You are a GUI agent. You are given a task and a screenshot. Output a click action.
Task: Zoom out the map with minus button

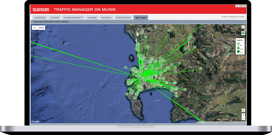point(243,118)
